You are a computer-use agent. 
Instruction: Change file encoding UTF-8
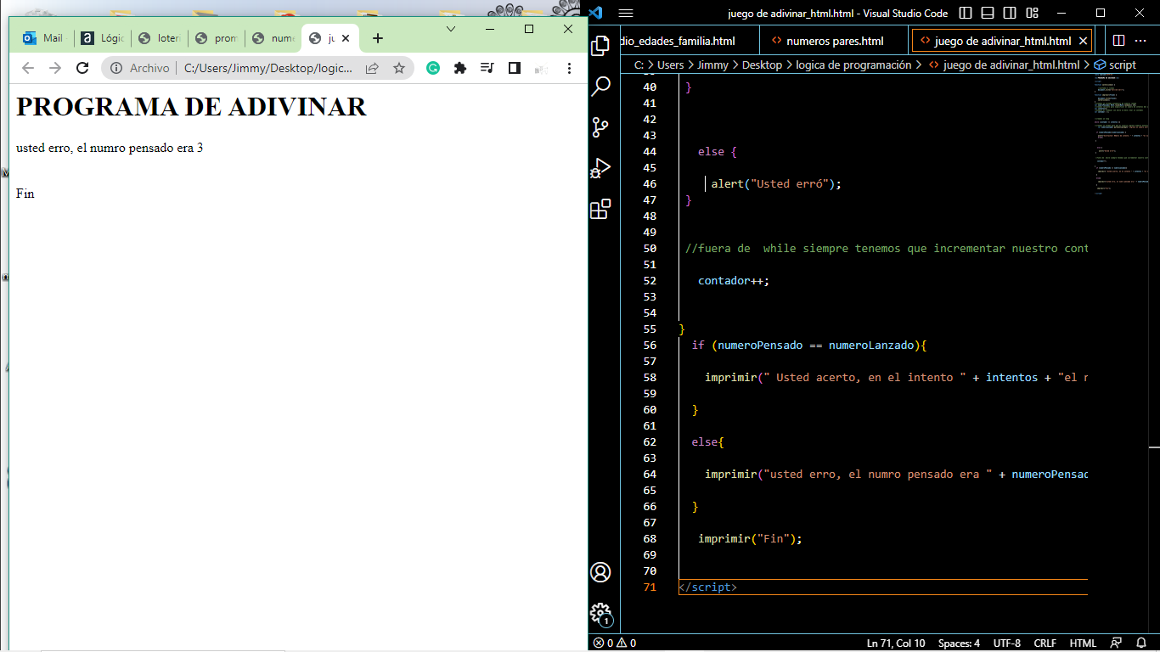[x=1007, y=644]
